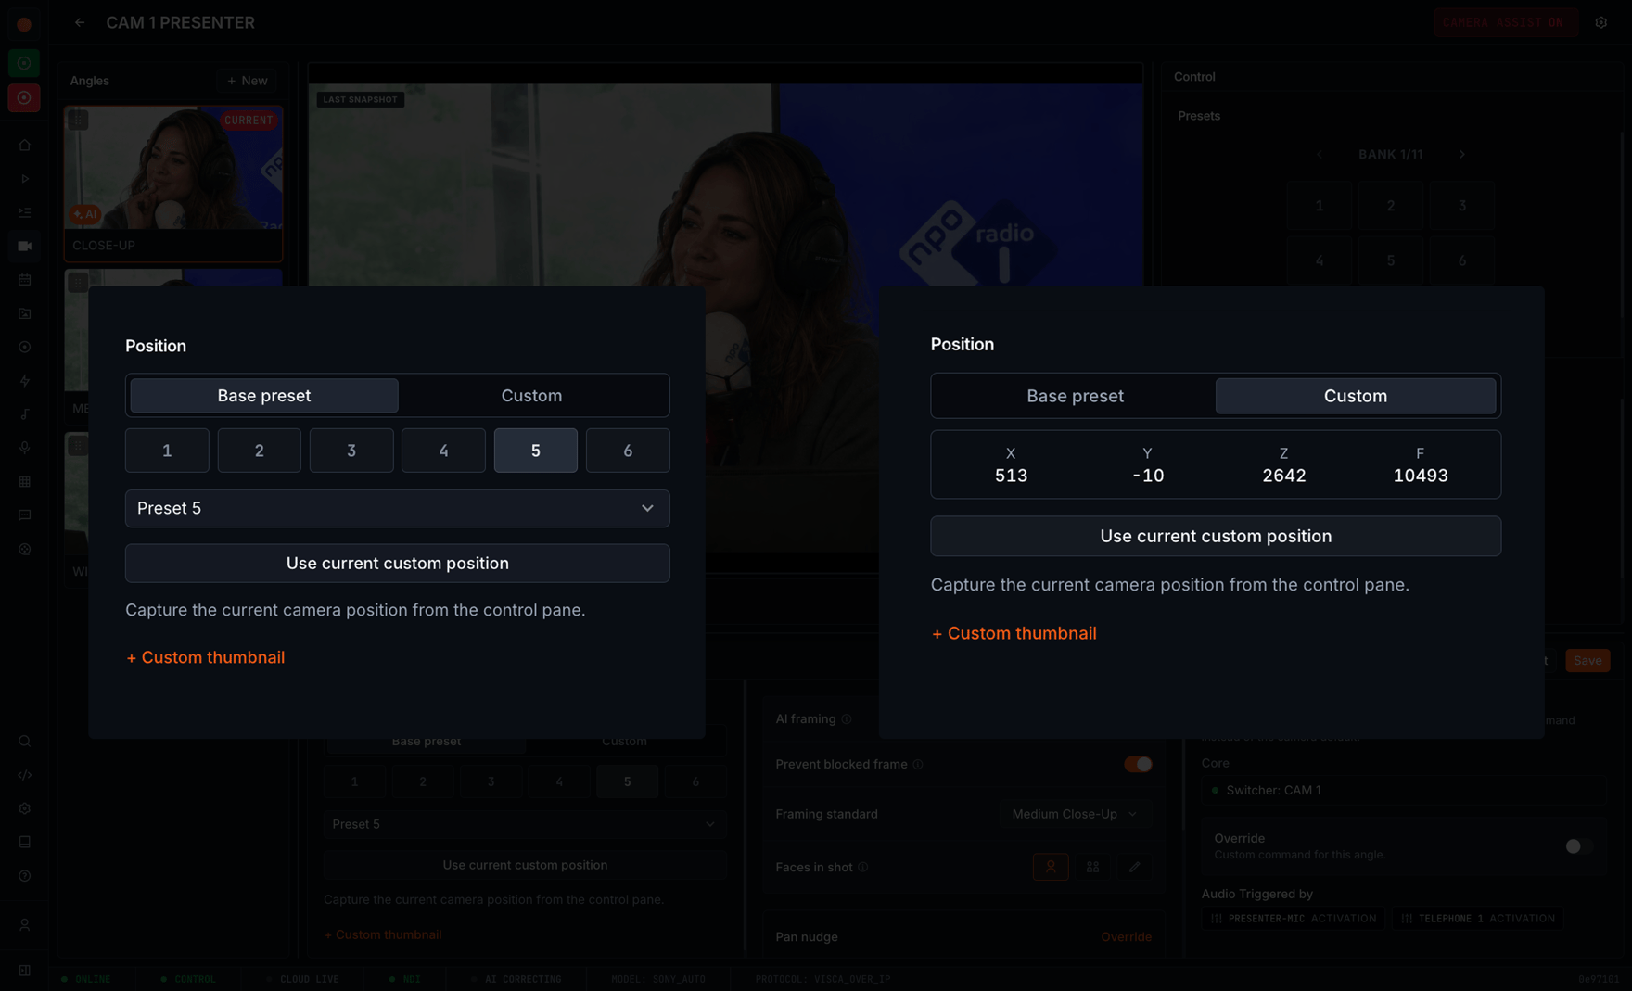Click Pan nudge Override link
Screen dimensions: 1632x991
(x=1126, y=937)
